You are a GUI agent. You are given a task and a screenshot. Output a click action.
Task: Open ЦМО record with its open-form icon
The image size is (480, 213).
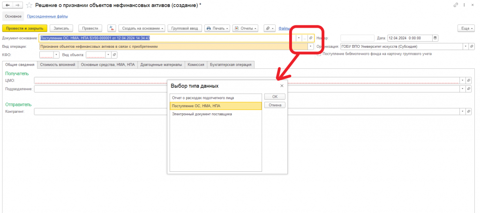(x=468, y=81)
